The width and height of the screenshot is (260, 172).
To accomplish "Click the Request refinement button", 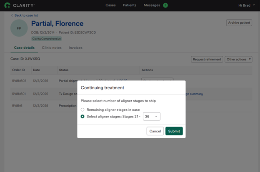I will click(x=207, y=60).
